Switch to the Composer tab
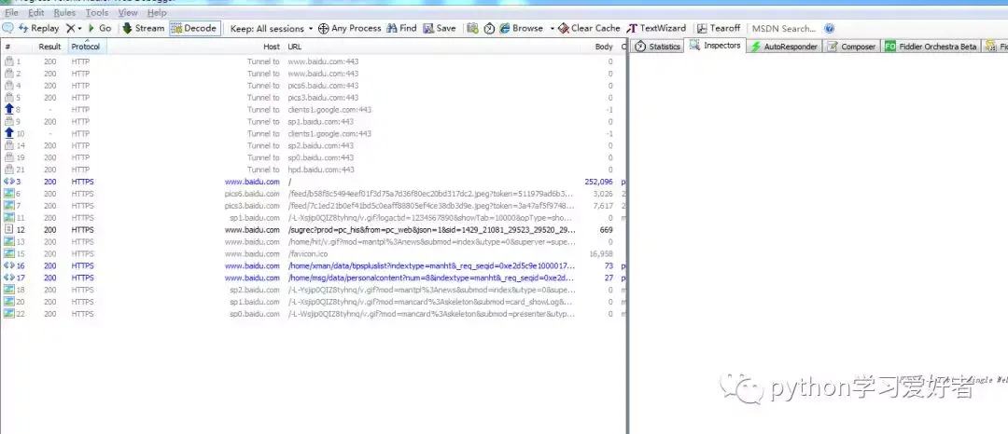Screen dimensions: 1008x434 (x=851, y=47)
